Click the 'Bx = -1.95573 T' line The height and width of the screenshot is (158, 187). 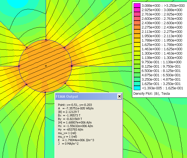(x=69, y=115)
